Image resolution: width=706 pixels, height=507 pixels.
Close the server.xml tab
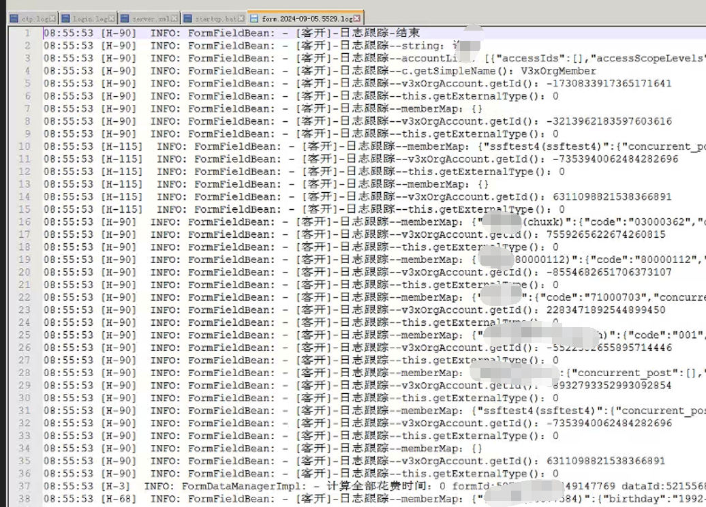175,18
